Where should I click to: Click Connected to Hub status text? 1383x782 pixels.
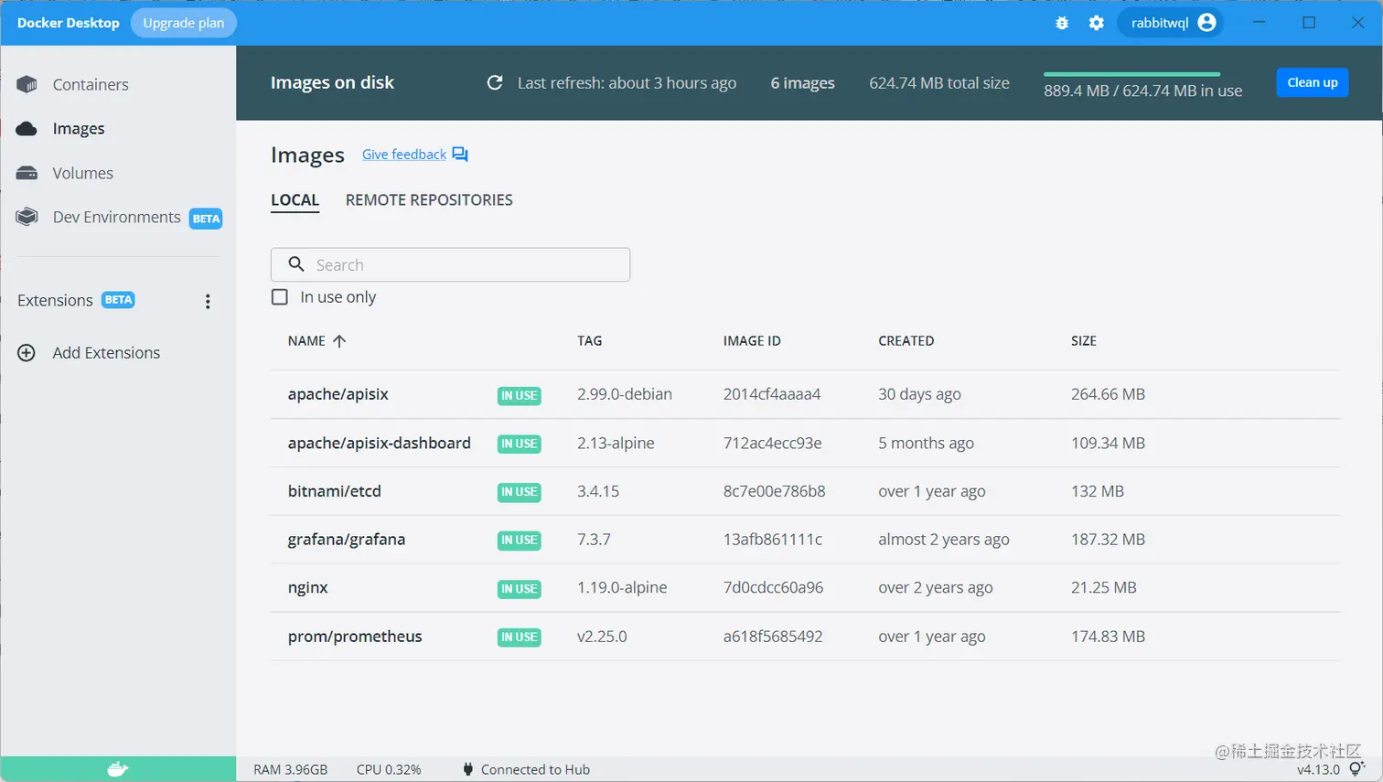(x=535, y=769)
